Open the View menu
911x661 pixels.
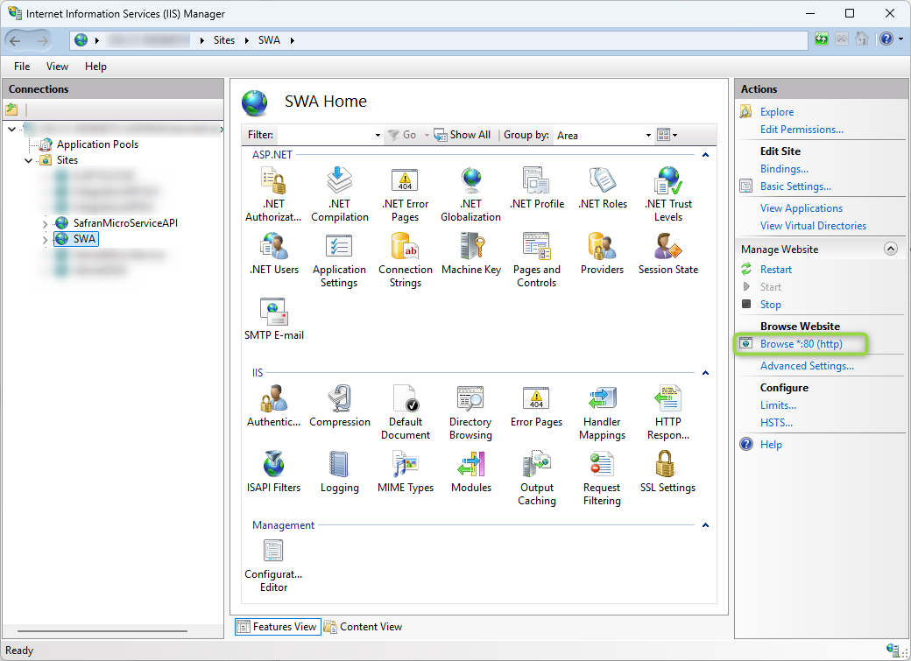coord(57,67)
